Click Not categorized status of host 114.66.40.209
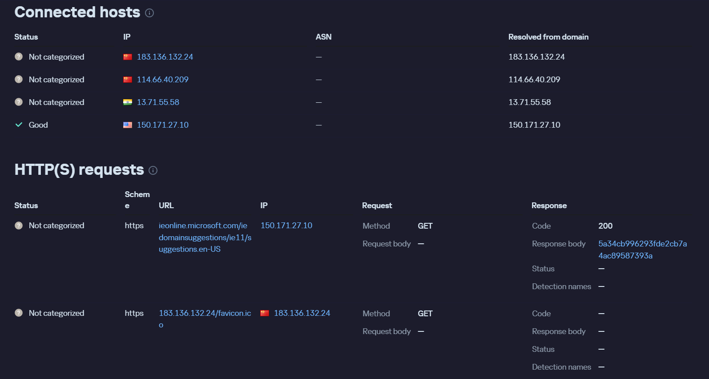This screenshot has height=379, width=709. 56,80
